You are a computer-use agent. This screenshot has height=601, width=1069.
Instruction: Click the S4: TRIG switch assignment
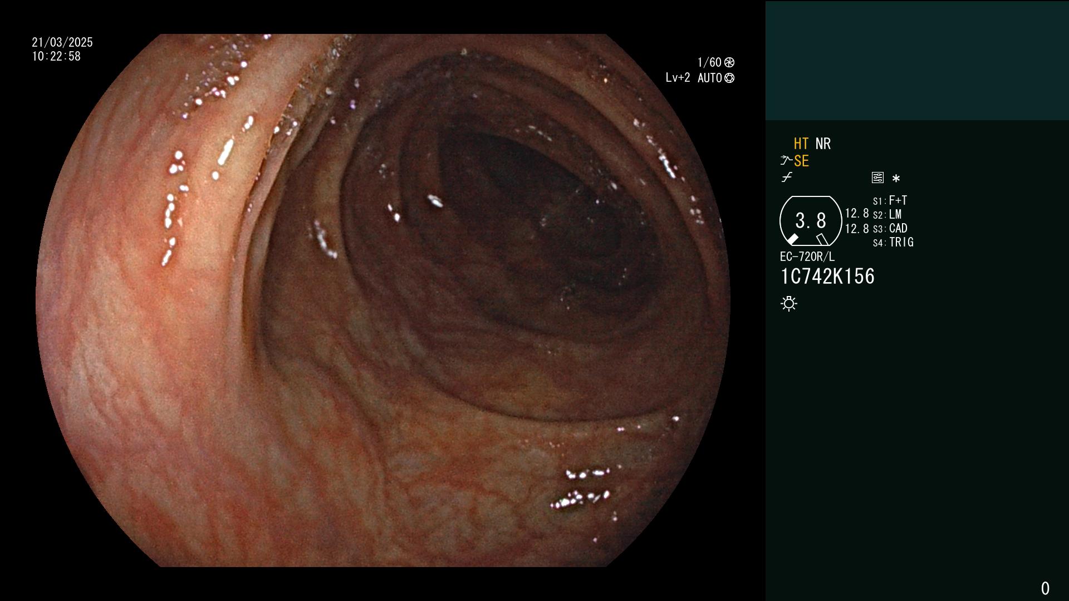(x=893, y=242)
